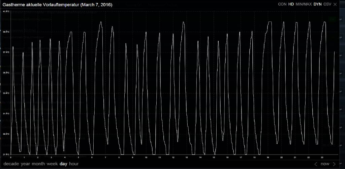Click the hour 19 tick on the x-axis
This screenshot has height=169, width=345.
click(x=268, y=157)
